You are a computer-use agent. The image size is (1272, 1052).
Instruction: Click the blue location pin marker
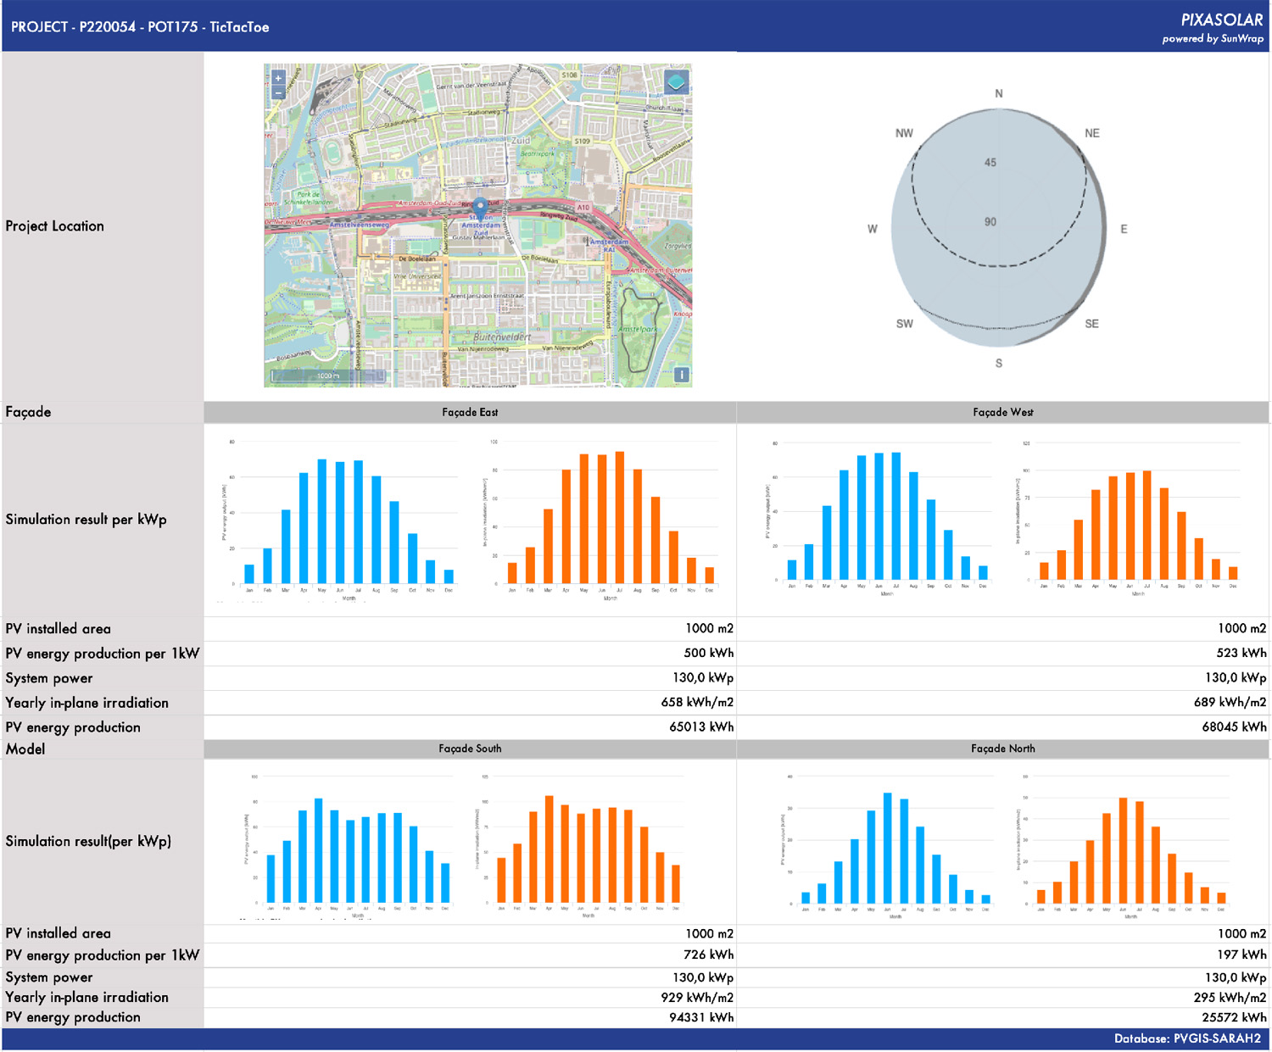pyautogui.click(x=480, y=206)
